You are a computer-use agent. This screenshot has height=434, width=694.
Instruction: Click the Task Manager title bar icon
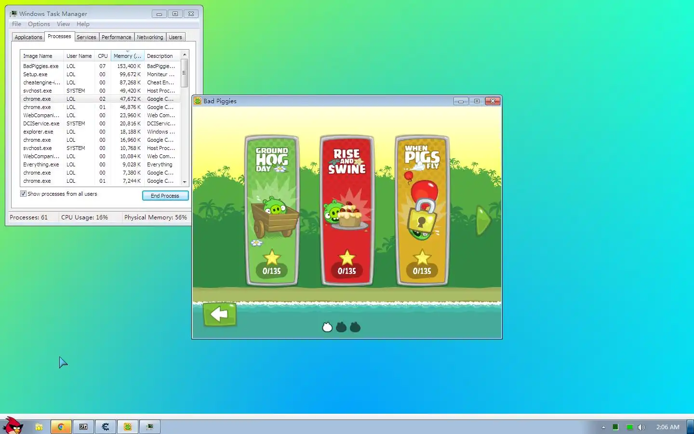(13, 14)
